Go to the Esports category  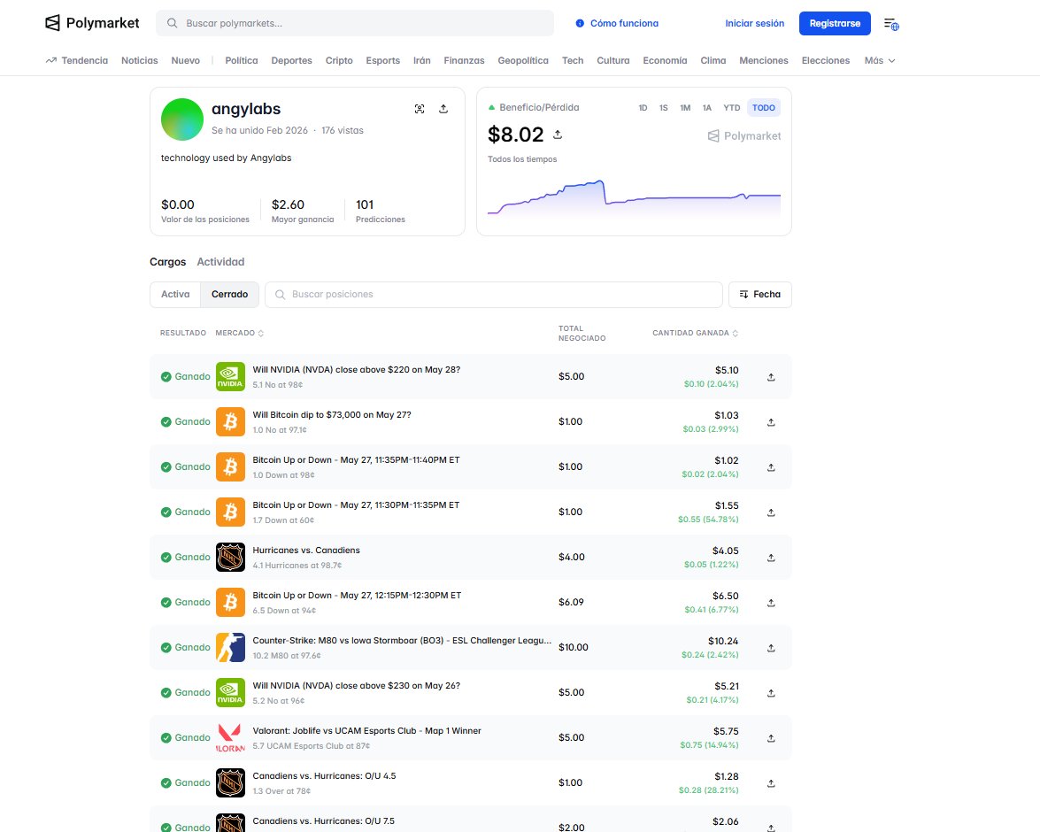(x=382, y=60)
